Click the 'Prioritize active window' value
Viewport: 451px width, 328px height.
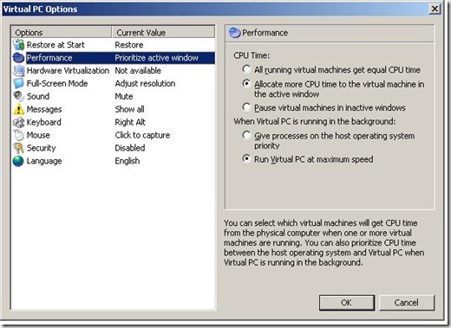(x=156, y=58)
